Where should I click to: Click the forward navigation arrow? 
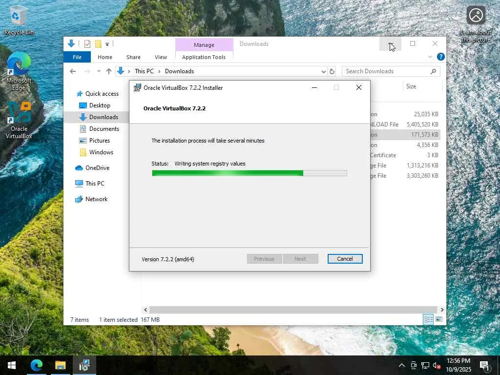87,71
